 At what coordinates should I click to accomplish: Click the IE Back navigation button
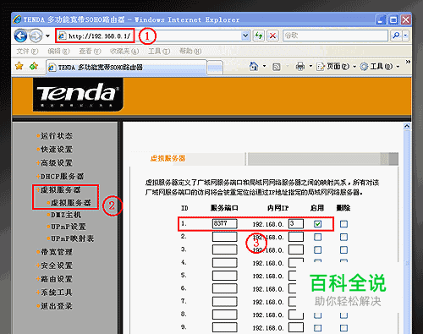click(x=20, y=36)
